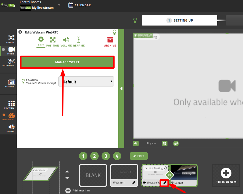This screenshot has width=243, height=194.
Task: Open the Volume section in sidebar
Action: [x=10, y=128]
